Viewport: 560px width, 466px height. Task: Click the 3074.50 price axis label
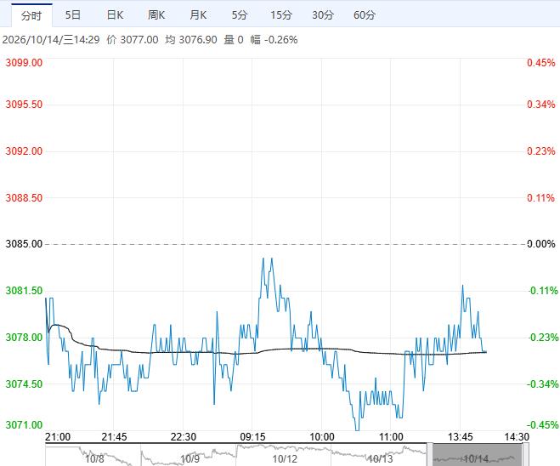point(24,384)
